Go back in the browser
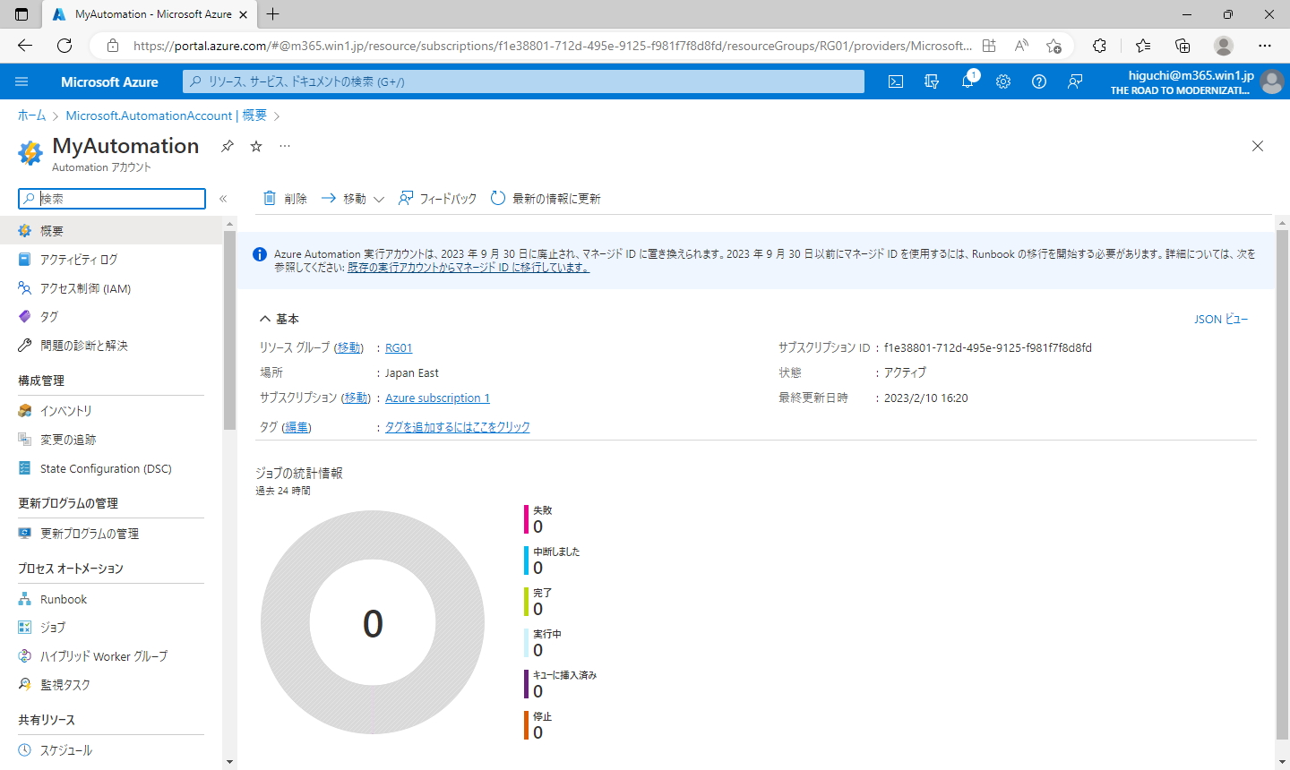The width and height of the screenshot is (1290, 770). (x=25, y=46)
